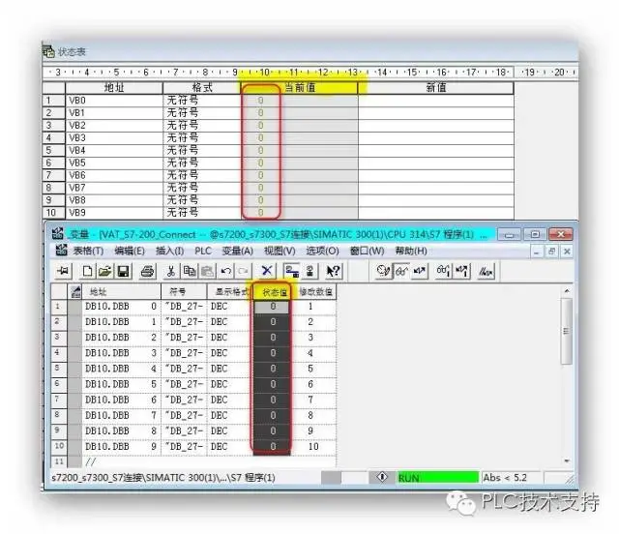Click the online connection toolbar icon
619x534 pixels.
click(x=292, y=271)
